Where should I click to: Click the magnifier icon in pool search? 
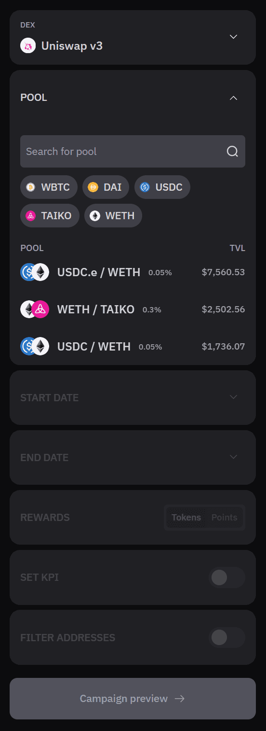click(x=232, y=152)
